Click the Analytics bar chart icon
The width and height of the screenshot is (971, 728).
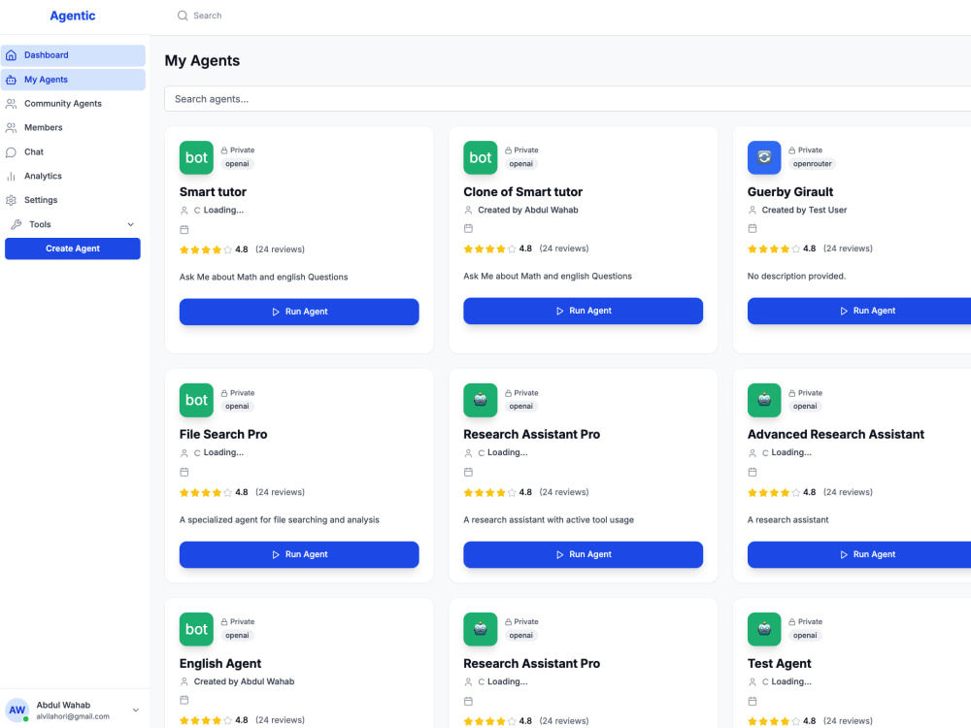[11, 176]
